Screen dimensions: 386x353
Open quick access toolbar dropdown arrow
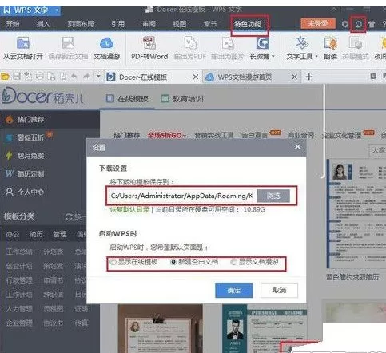pyautogui.click(x=98, y=77)
